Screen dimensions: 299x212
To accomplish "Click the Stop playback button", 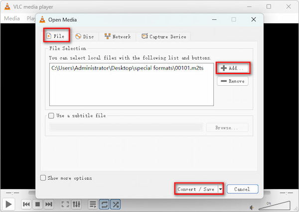I will pyautogui.click(x=37, y=204).
